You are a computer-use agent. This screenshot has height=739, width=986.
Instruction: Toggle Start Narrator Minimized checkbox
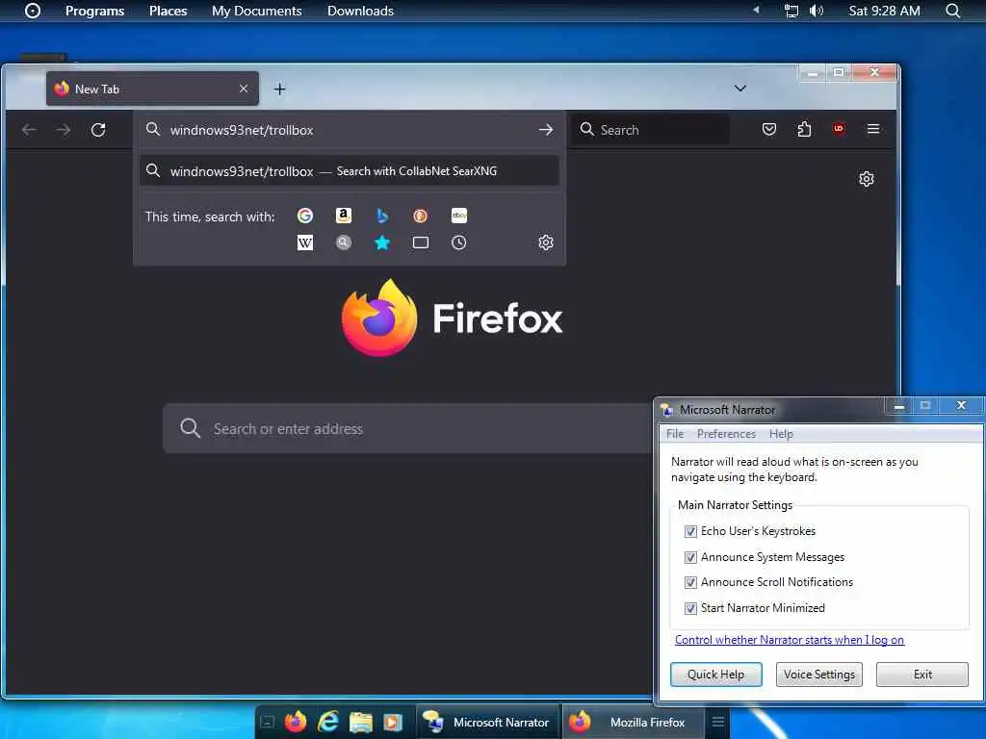coord(690,608)
